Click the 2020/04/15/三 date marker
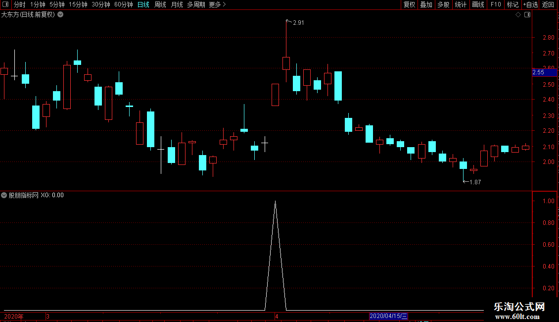This screenshot has width=559, height=322. click(x=388, y=316)
